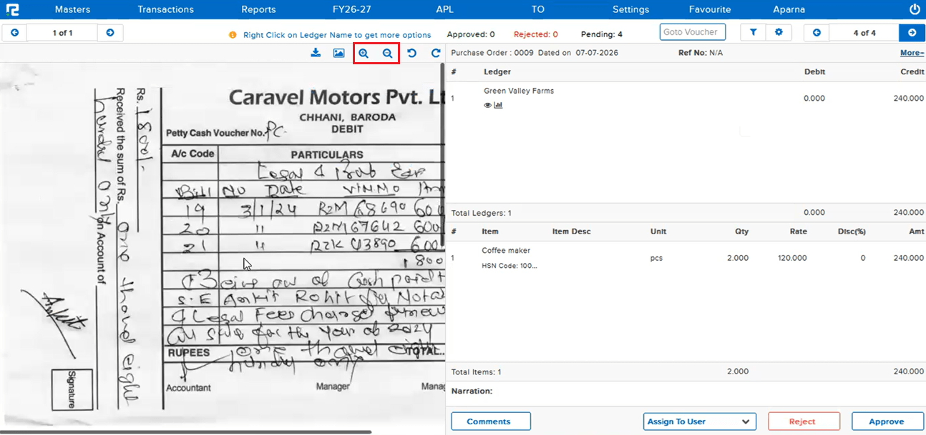Expand the More link details

pyautogui.click(x=912, y=53)
